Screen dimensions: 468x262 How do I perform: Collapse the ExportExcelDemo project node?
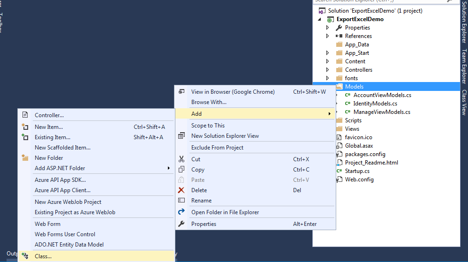pyautogui.click(x=319, y=19)
